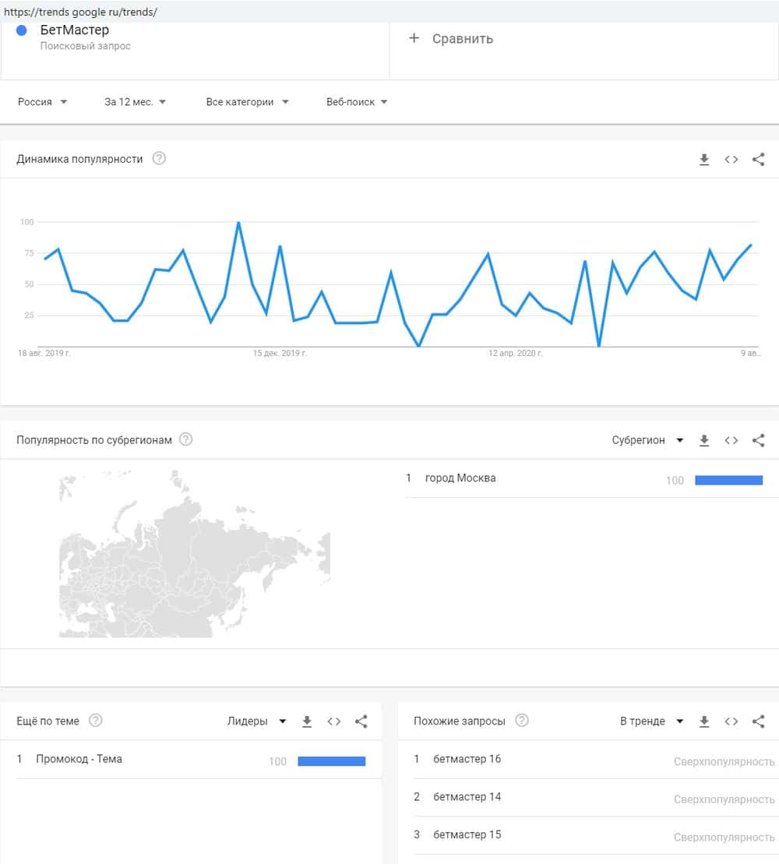Open the В тренде sorting dropdown
This screenshot has width=779, height=864.
click(x=651, y=721)
